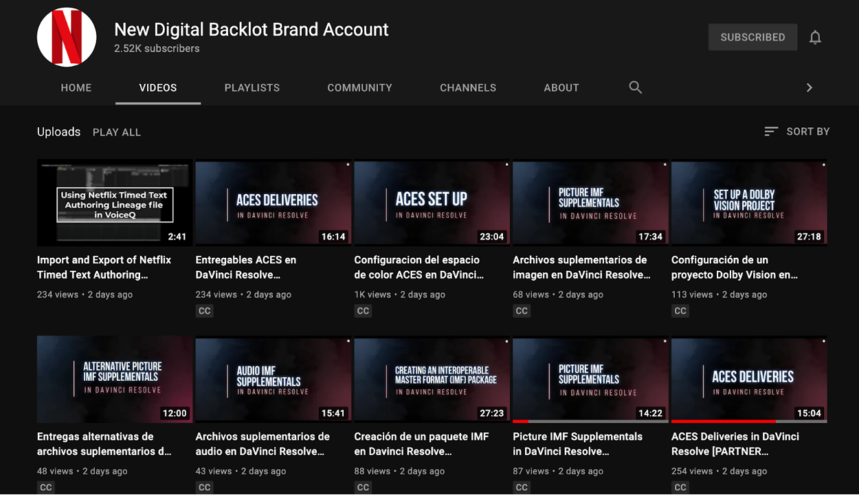
Task: Click title Creación de un paquete IMF
Action: [x=421, y=444]
